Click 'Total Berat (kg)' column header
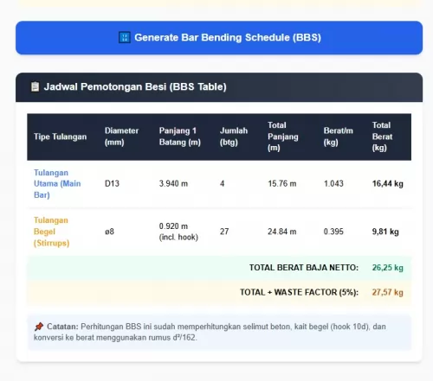The width and height of the screenshot is (433, 381). (x=382, y=137)
